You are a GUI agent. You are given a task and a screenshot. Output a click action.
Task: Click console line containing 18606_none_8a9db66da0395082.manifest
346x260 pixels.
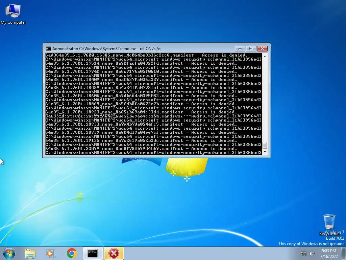(x=141, y=96)
